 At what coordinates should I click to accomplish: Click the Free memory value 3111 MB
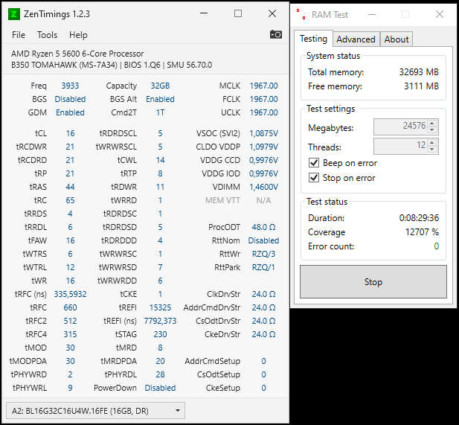click(421, 86)
